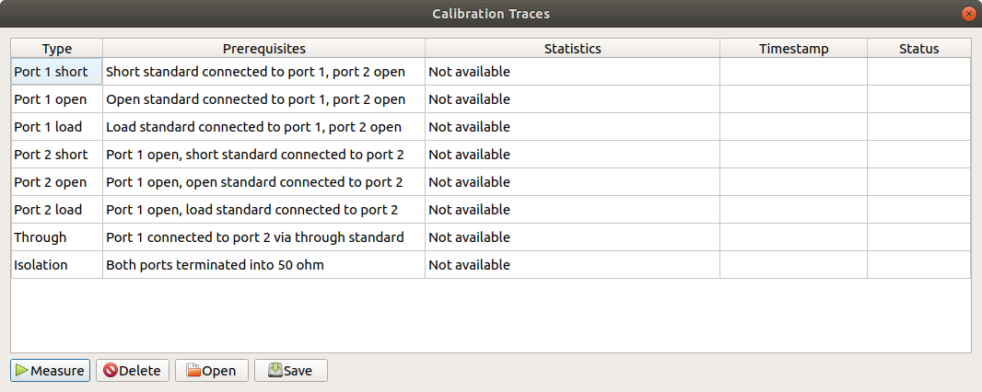The width and height of the screenshot is (982, 392).
Task: Click the Prerequisites column header
Action: (263, 49)
